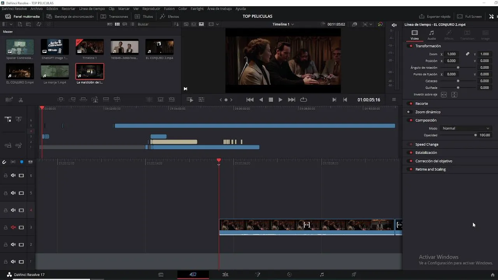Viewport: 498px width, 280px height.
Task: Expand the Recorte section
Action: coord(421,104)
